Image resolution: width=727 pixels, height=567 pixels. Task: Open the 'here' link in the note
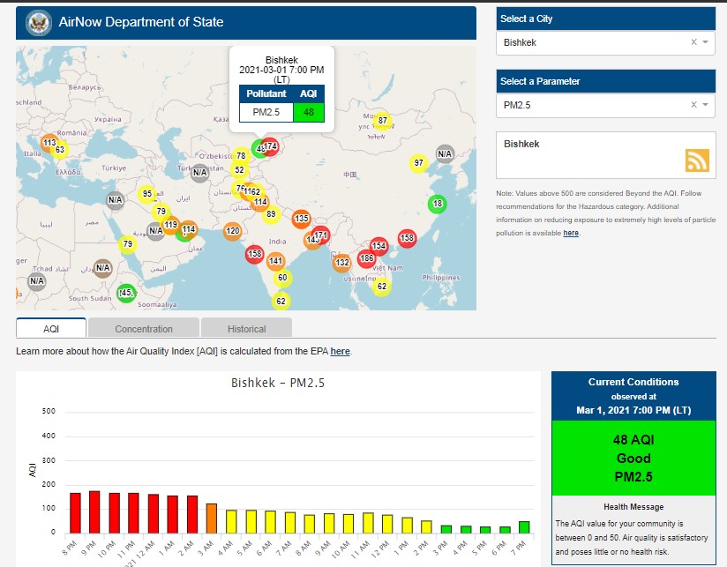click(x=571, y=233)
